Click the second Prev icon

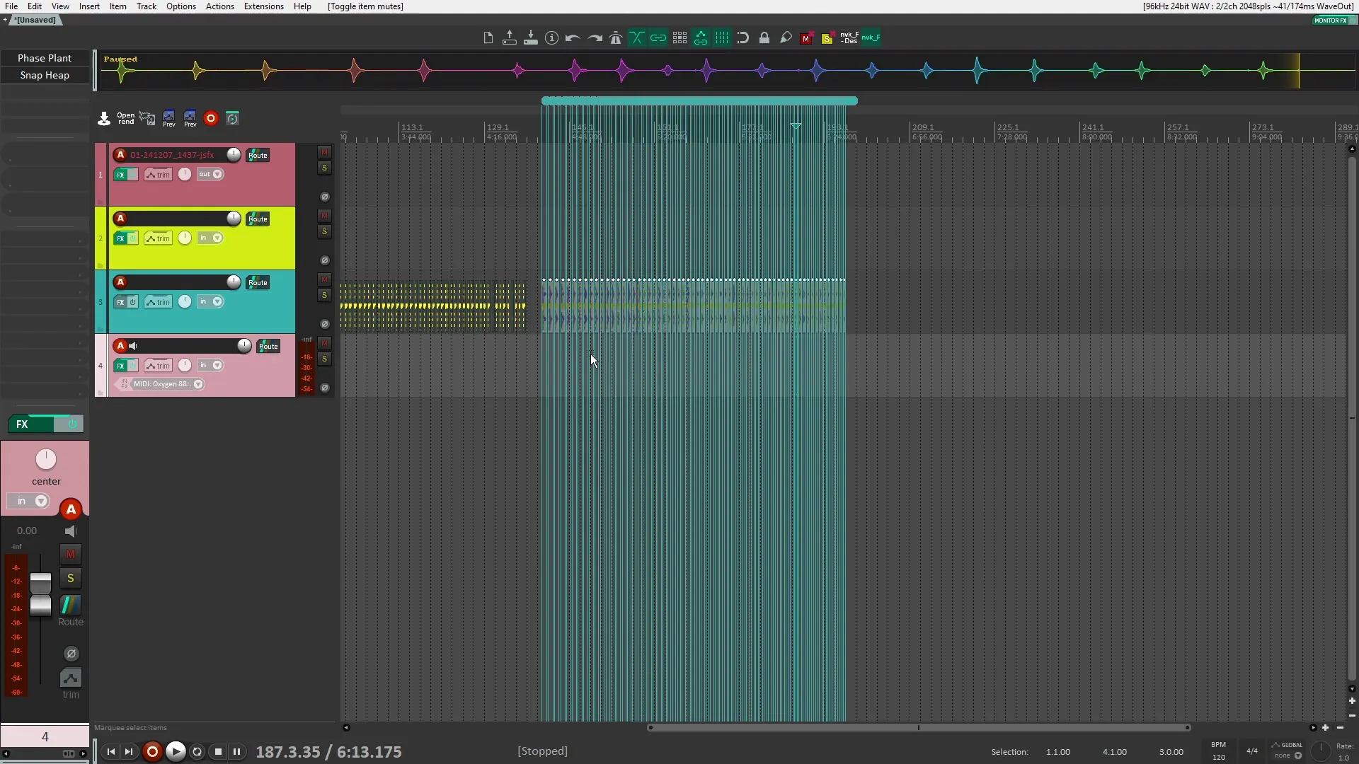point(190,119)
